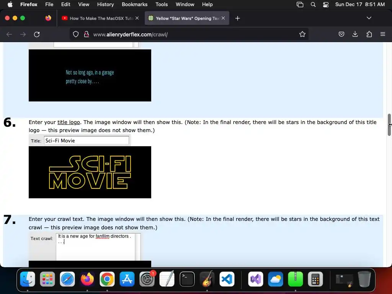Viewport: 392px width, 294px height.
Task: Open Visual Studio purple icon in Dock
Action: click(x=255, y=279)
